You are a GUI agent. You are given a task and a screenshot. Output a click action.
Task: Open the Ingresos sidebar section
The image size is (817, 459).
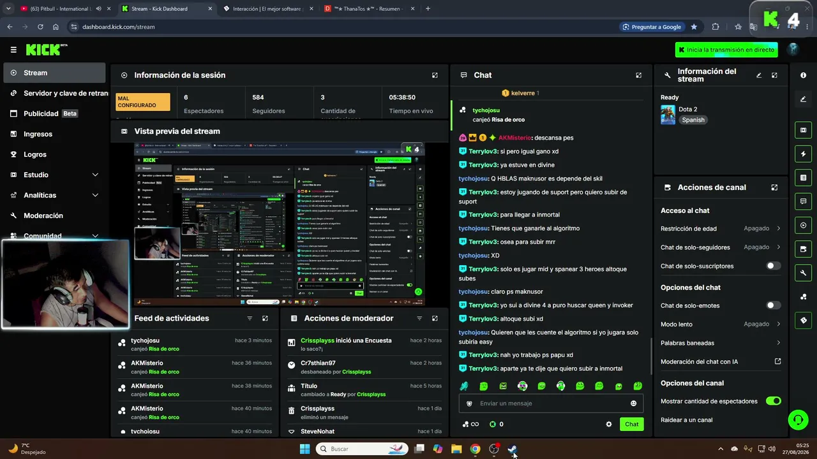54,134
